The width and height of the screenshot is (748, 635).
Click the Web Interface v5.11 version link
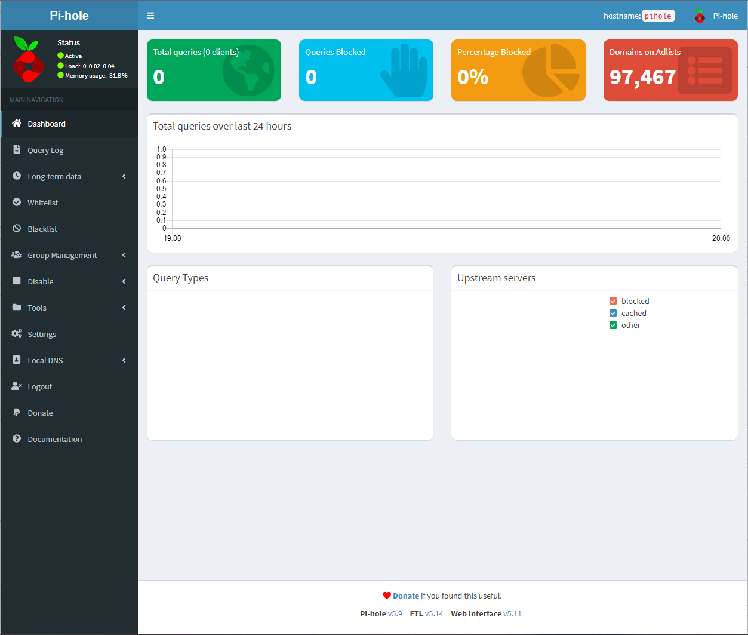(x=512, y=613)
